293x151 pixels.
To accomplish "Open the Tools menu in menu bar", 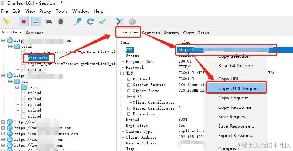I will 62,11.
